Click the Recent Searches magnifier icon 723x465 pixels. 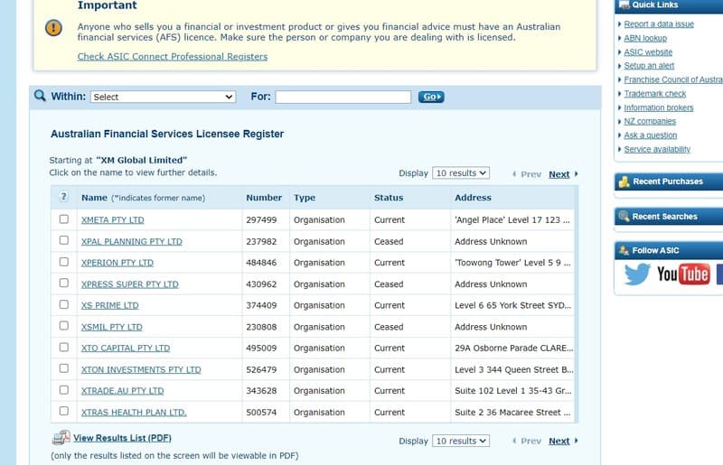(624, 216)
